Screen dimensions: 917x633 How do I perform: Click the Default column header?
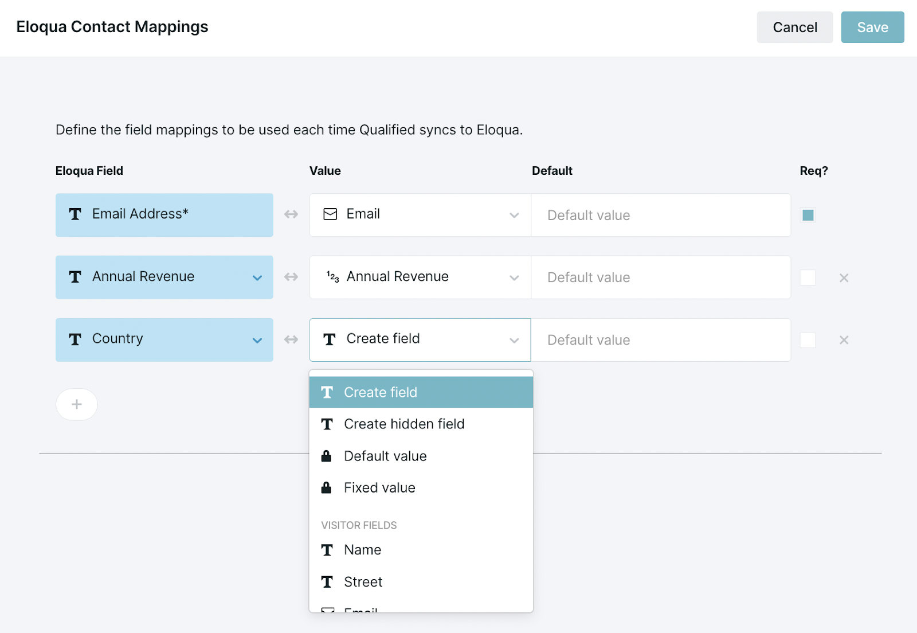(x=552, y=171)
